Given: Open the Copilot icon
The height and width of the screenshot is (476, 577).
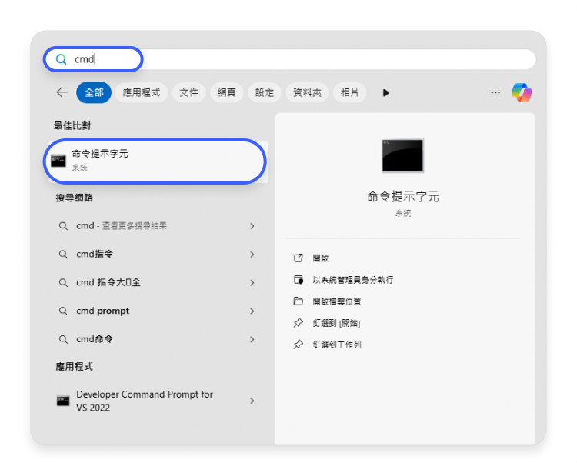Looking at the screenshot, I should [522, 92].
